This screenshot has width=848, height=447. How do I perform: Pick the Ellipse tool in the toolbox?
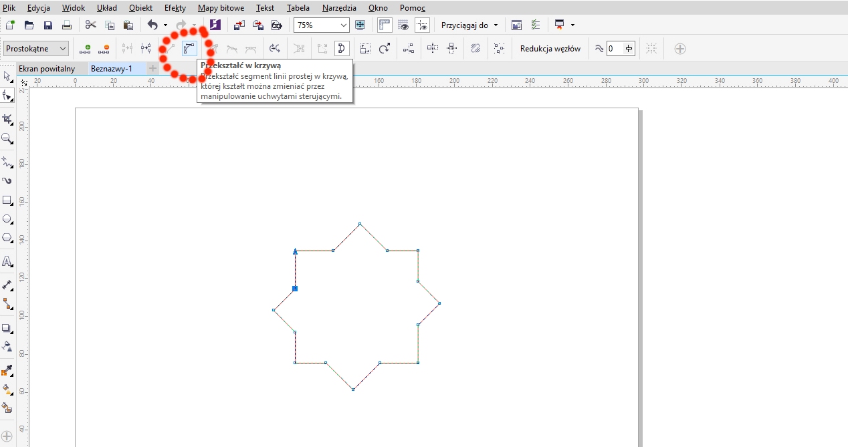[7, 218]
